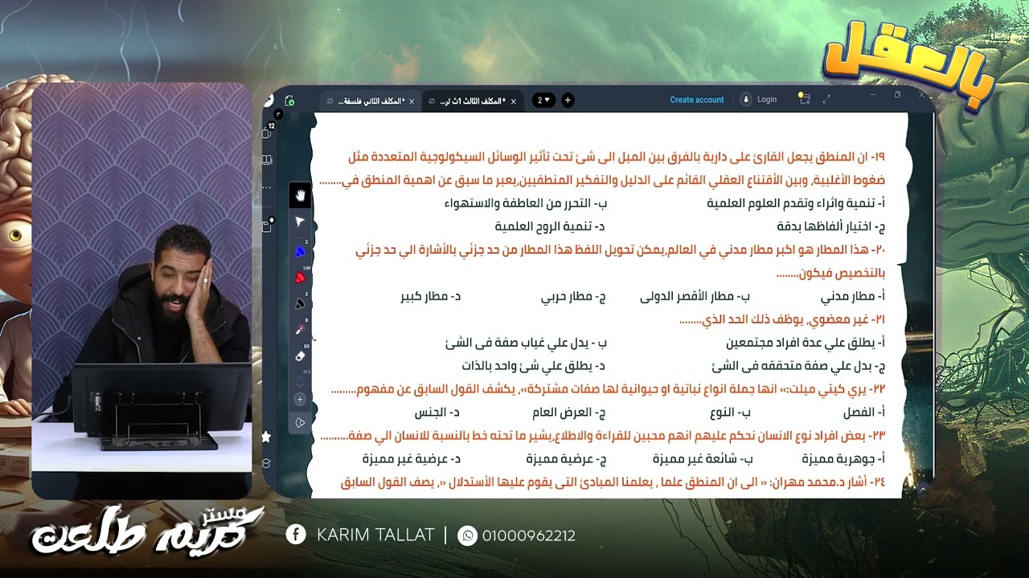Close the المكثف الثالث tab
1029x578 pixels.
[x=514, y=101]
